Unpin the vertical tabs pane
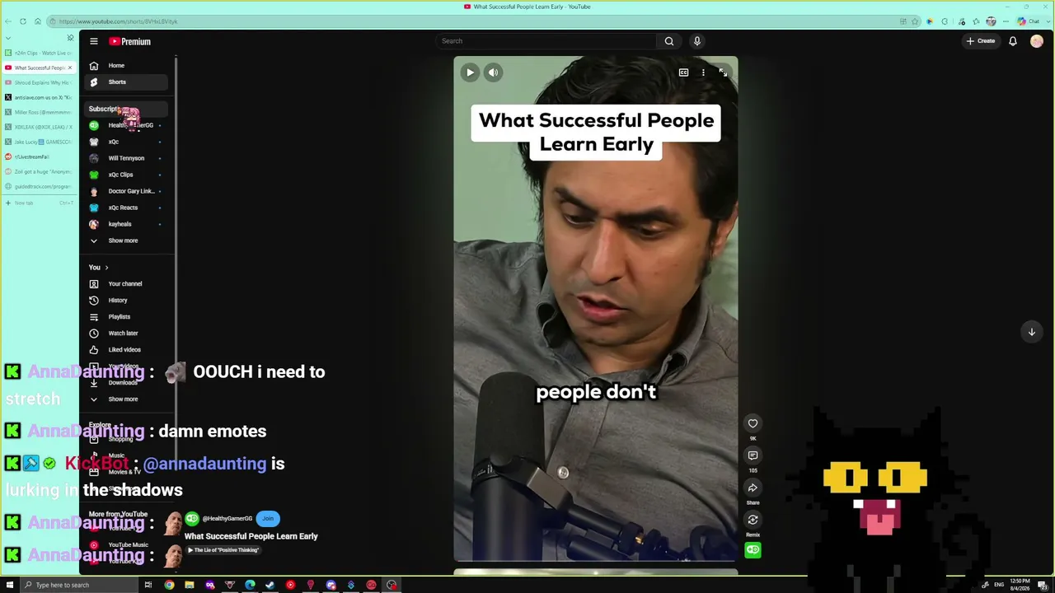Image resolution: width=1055 pixels, height=593 pixels. pos(70,38)
